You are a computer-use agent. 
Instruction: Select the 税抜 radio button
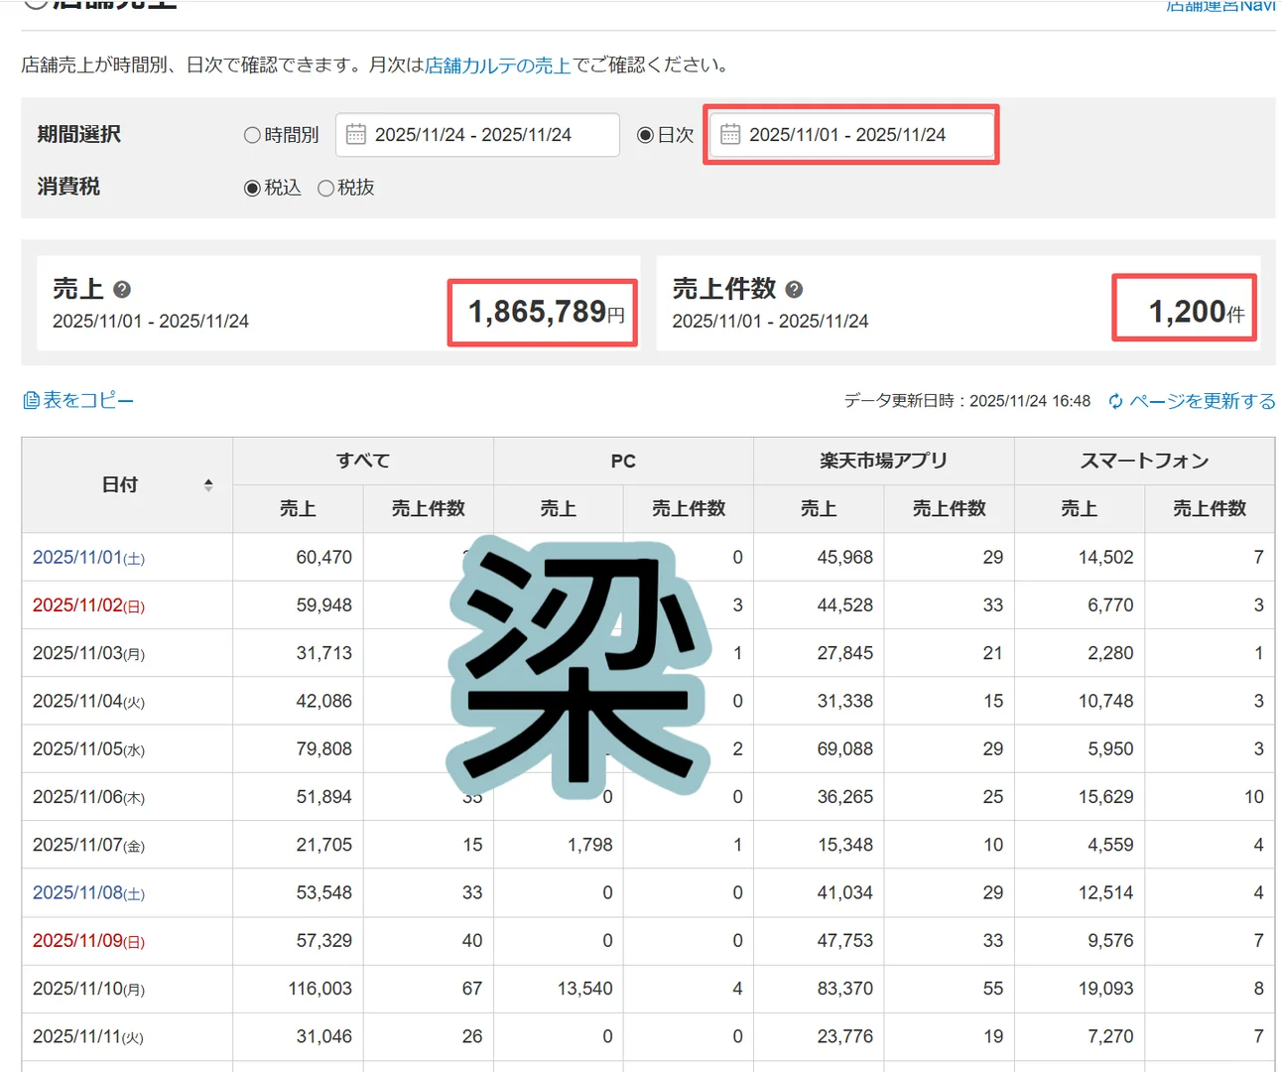click(x=325, y=188)
